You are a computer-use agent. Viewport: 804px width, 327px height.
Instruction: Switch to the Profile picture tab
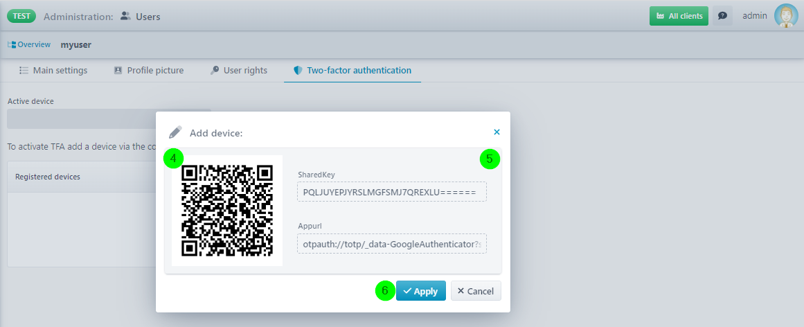[x=155, y=71]
